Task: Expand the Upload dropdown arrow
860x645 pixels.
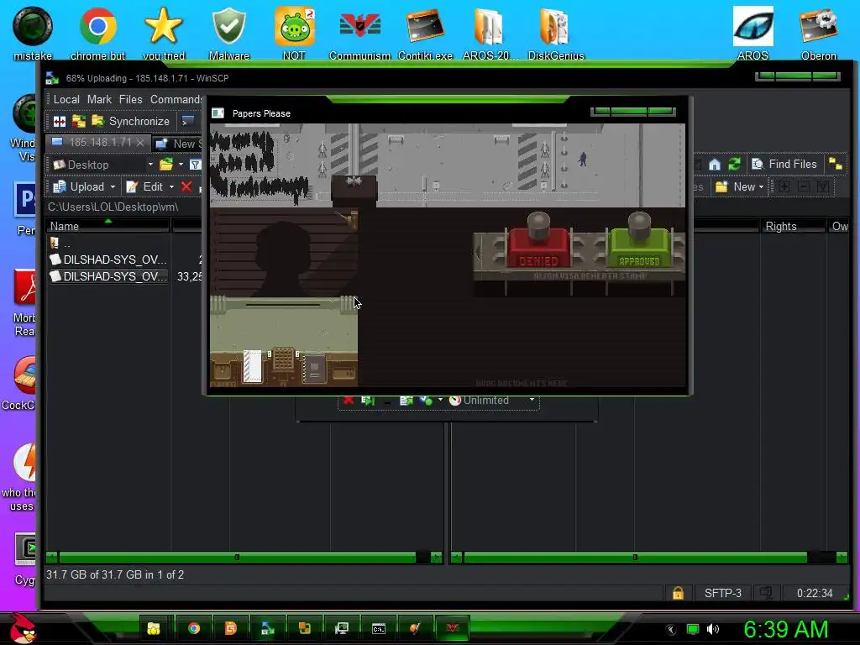Action: pos(113,187)
